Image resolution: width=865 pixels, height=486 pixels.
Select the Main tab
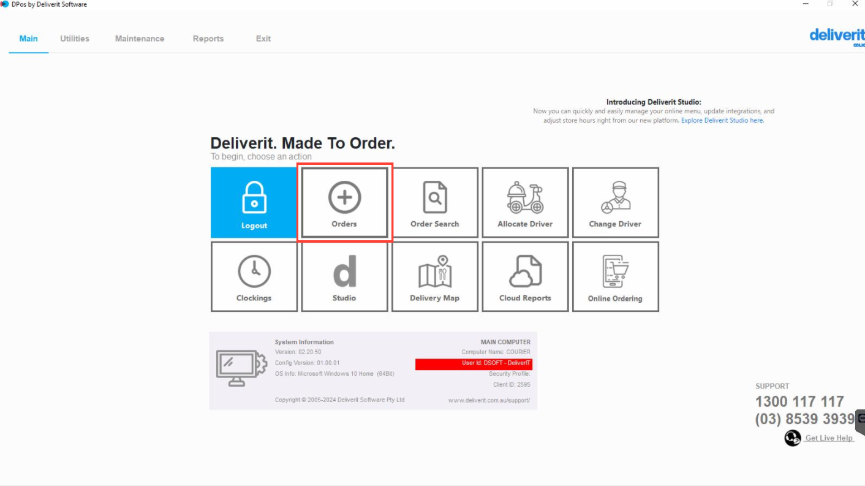click(28, 39)
